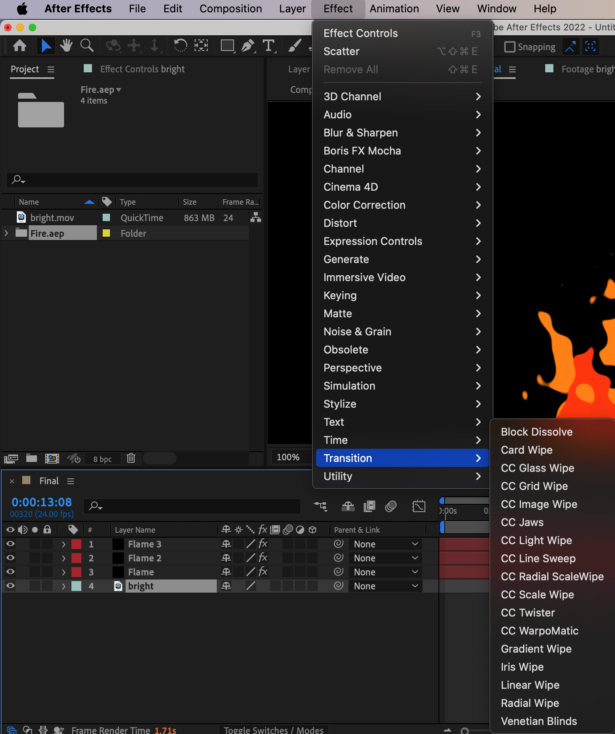615x734 pixels.
Task: Select the Rotation tool
Action: click(180, 46)
